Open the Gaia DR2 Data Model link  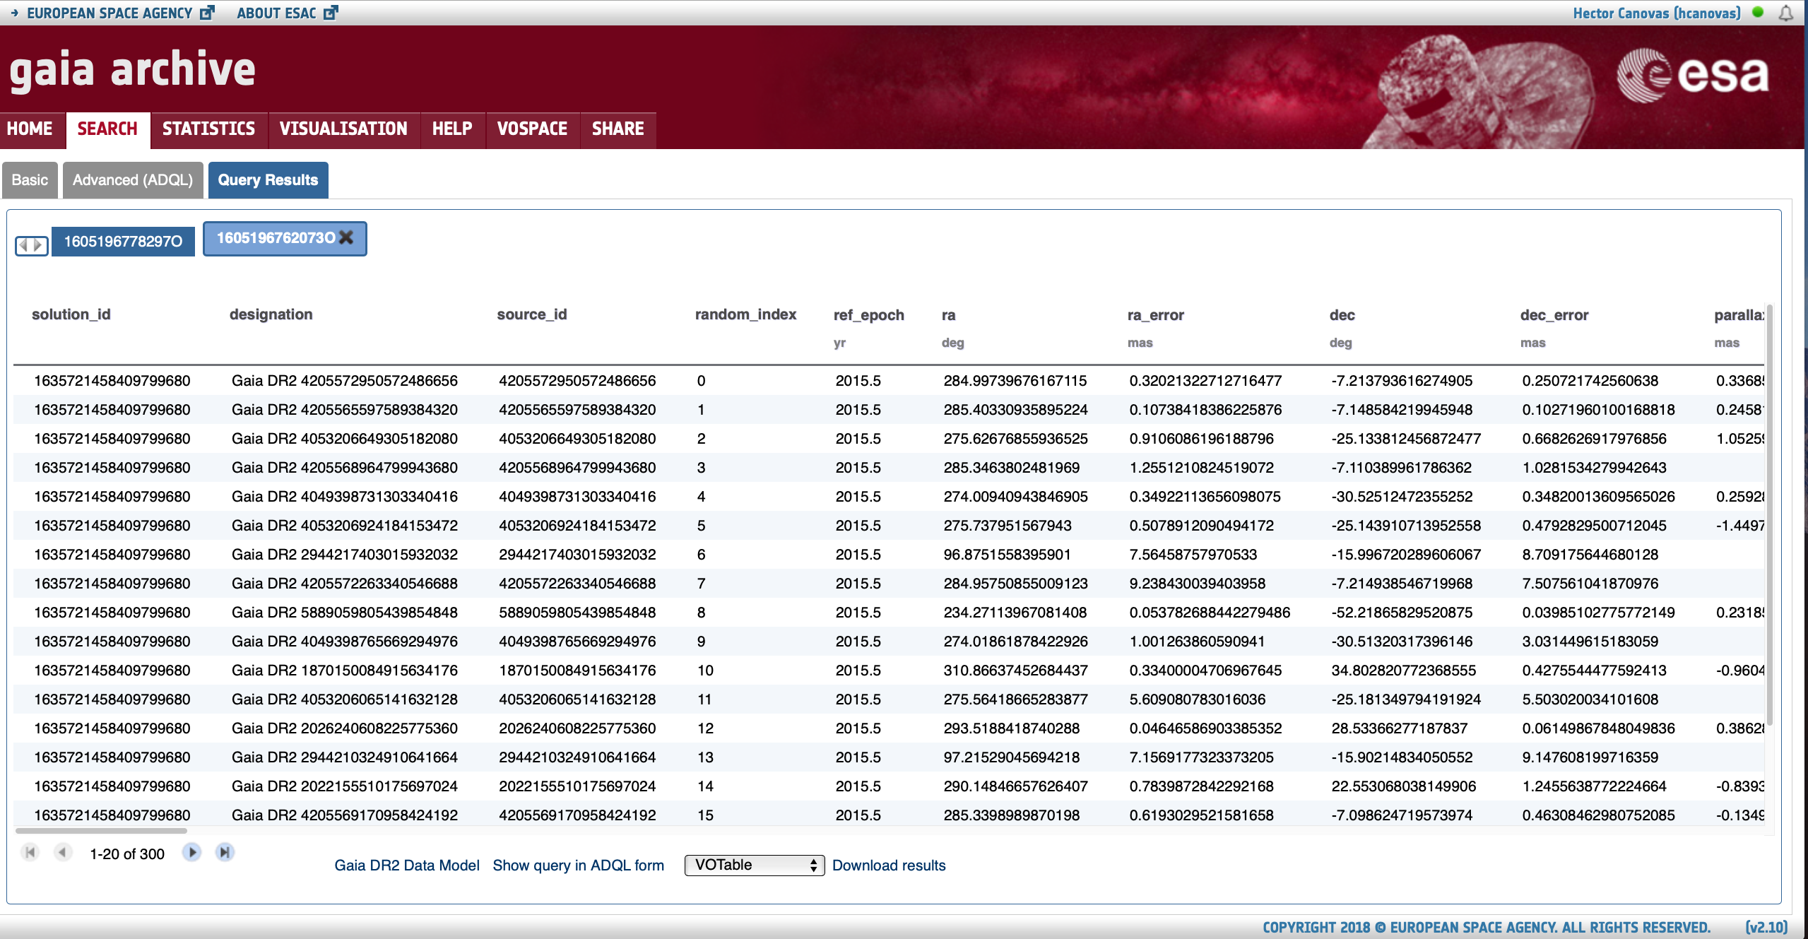[407, 866]
